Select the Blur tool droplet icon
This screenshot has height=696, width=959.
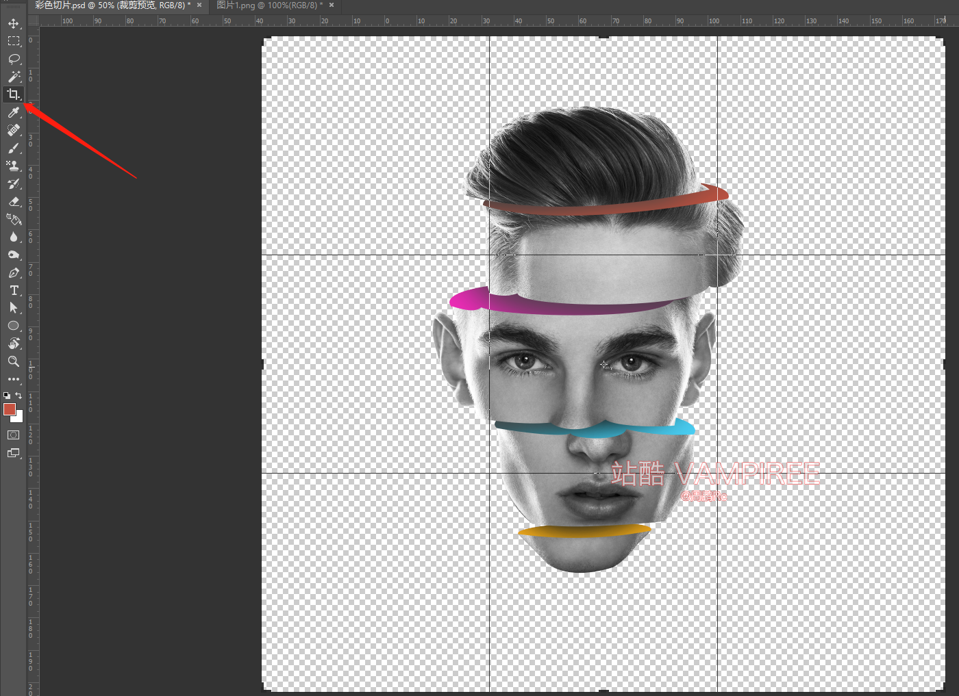[x=13, y=237]
